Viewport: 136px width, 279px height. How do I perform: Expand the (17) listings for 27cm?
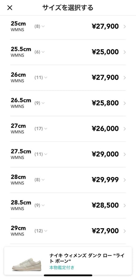pos(41,129)
